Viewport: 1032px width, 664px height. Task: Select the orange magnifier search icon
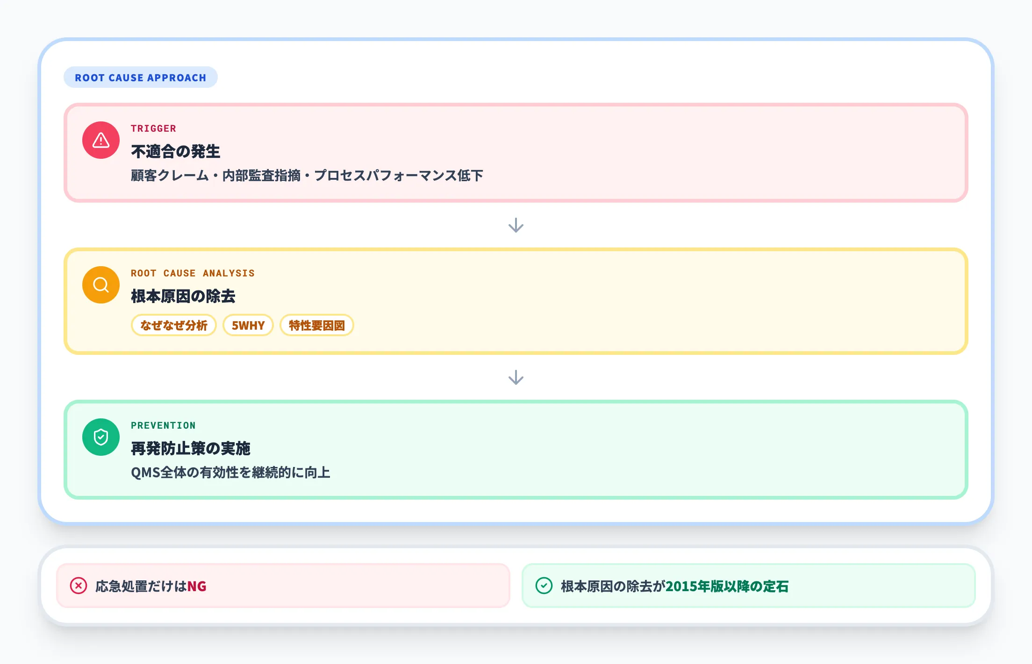[100, 284]
